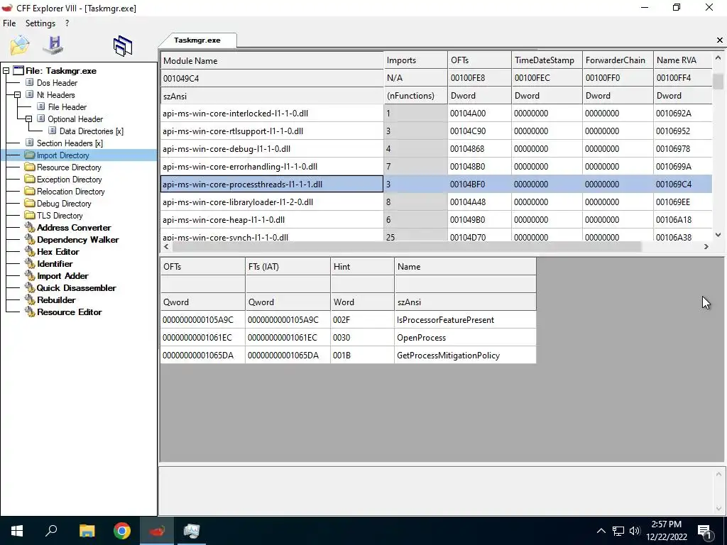This screenshot has height=545, width=727.
Task: Click the Quick Disassembler tool icon
Action: [30, 287]
